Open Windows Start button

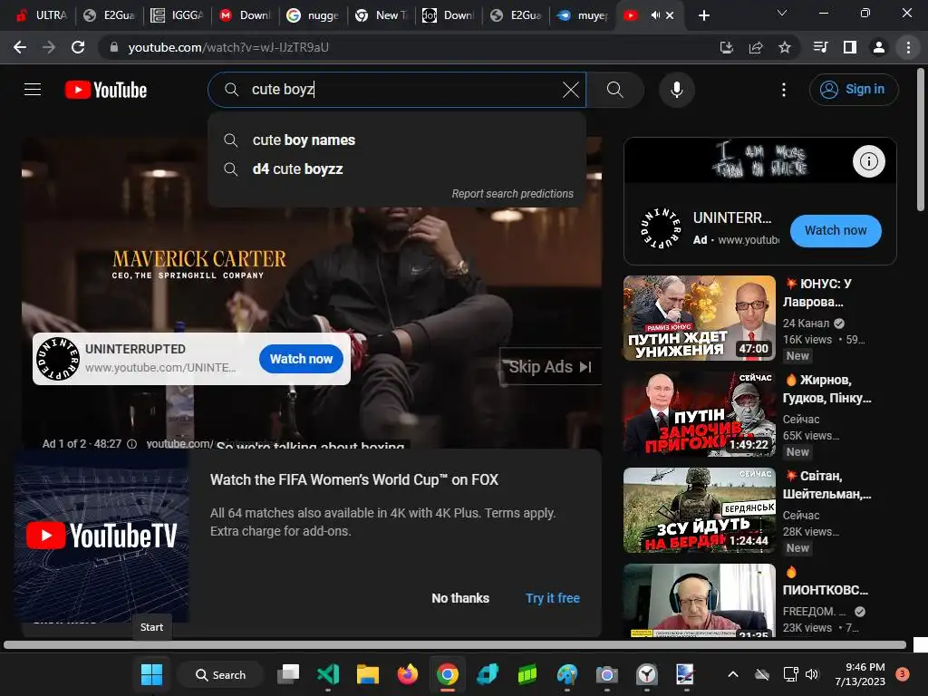click(151, 674)
